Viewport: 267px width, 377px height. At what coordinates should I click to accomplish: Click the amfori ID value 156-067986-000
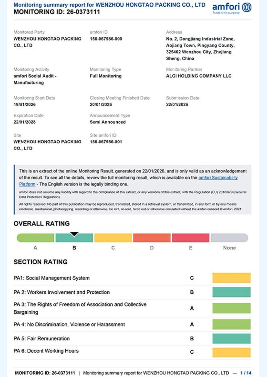coord(106,39)
